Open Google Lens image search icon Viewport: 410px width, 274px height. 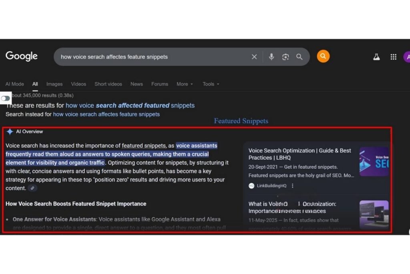click(x=285, y=57)
